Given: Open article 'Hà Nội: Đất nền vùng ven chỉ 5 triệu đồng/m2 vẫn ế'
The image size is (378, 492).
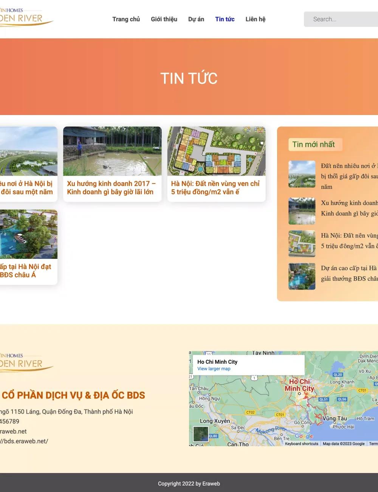Looking at the screenshot, I should [x=215, y=188].
